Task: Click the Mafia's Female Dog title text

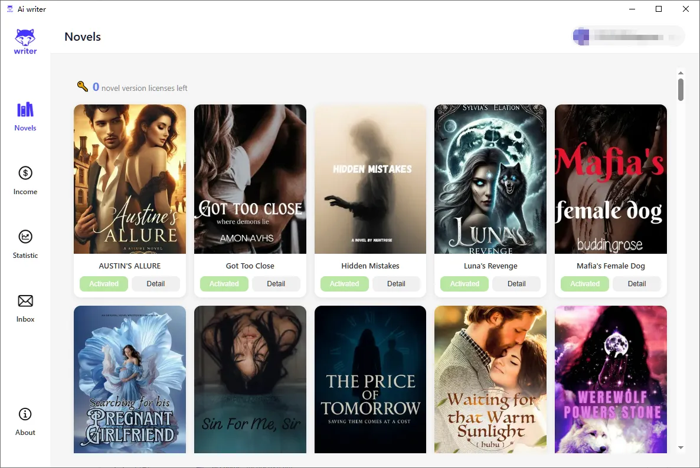Action: tap(611, 266)
